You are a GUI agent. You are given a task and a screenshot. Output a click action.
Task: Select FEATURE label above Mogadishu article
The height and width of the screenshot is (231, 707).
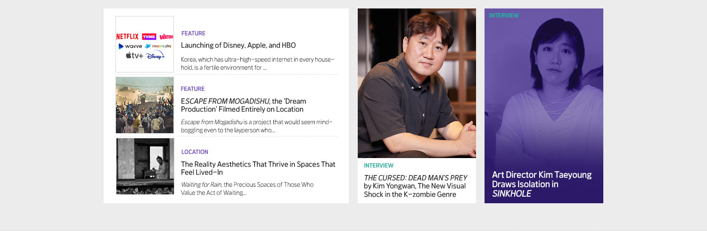193,89
